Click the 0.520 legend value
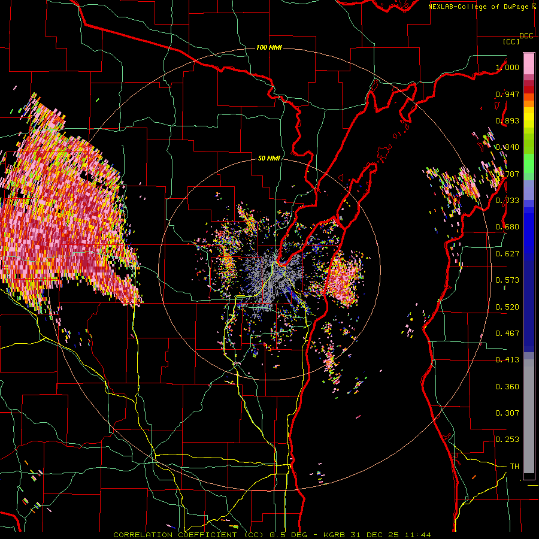 tap(507, 307)
